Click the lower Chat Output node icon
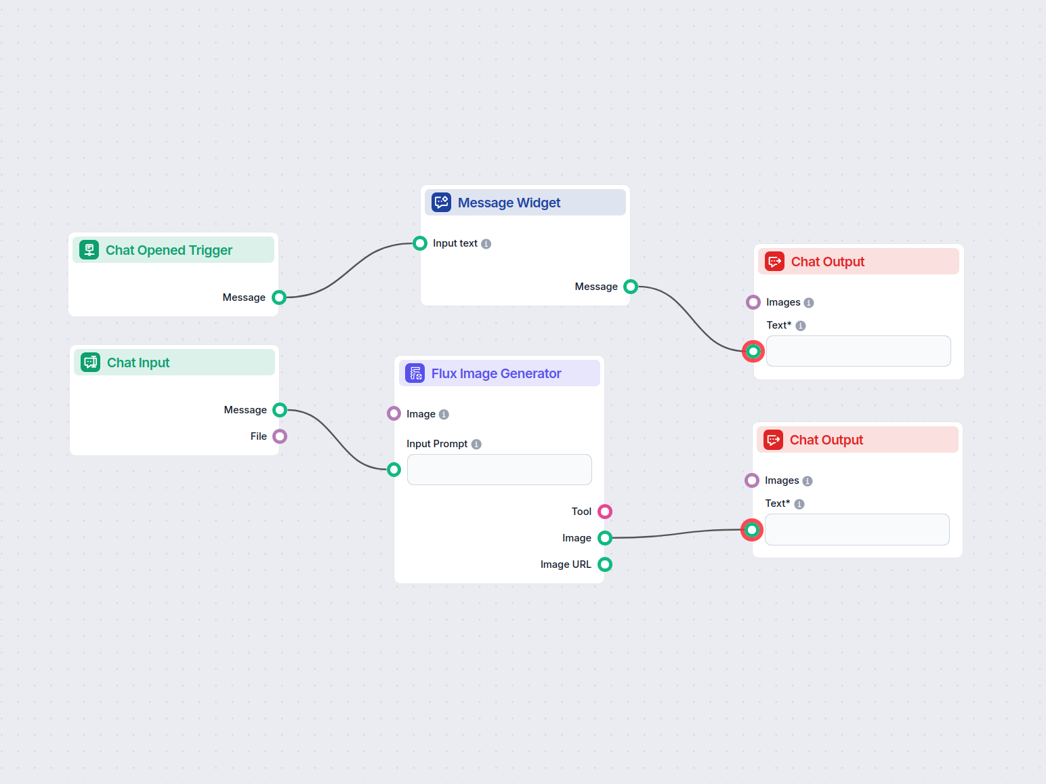Screen dimensions: 1046x784 (773, 440)
